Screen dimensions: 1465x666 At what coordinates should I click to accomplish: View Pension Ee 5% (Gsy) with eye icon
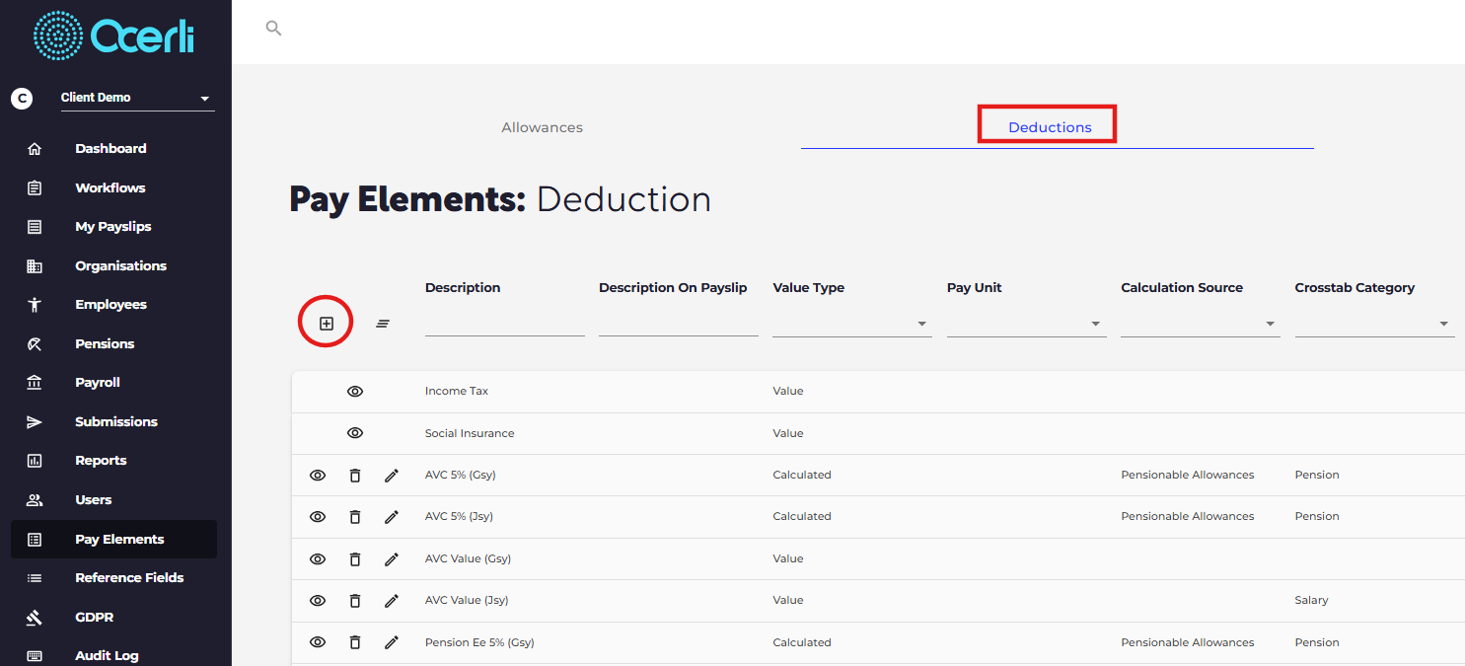318,642
